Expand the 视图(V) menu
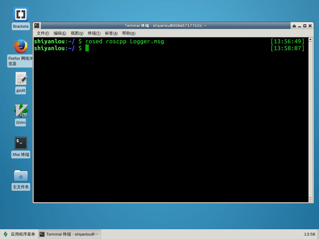Screen dimensions: 319x239 tap(77, 33)
